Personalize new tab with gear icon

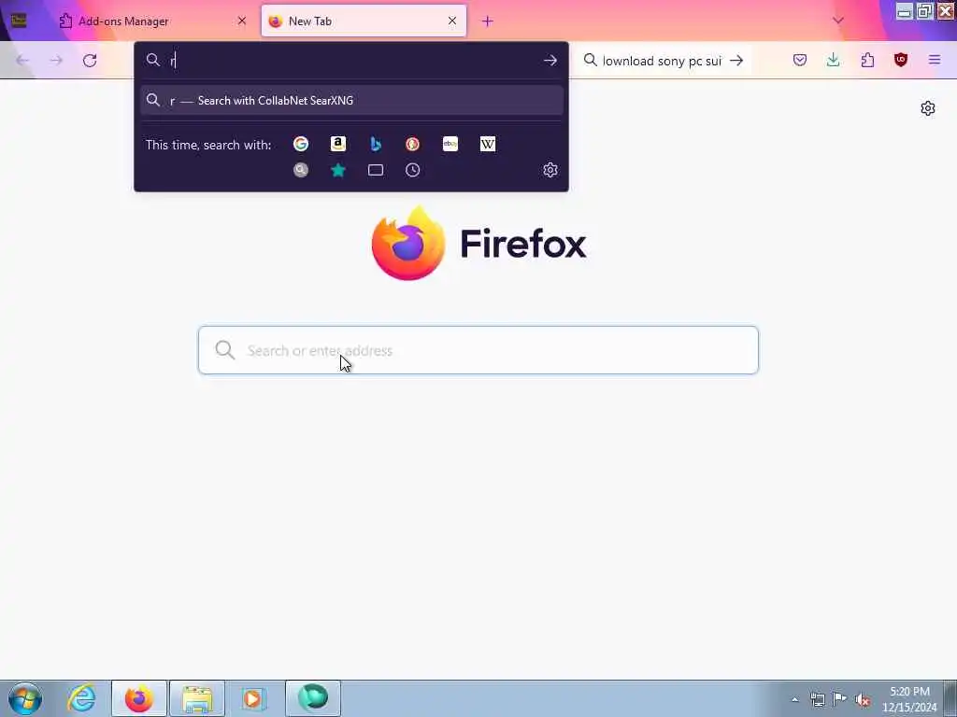tap(927, 108)
